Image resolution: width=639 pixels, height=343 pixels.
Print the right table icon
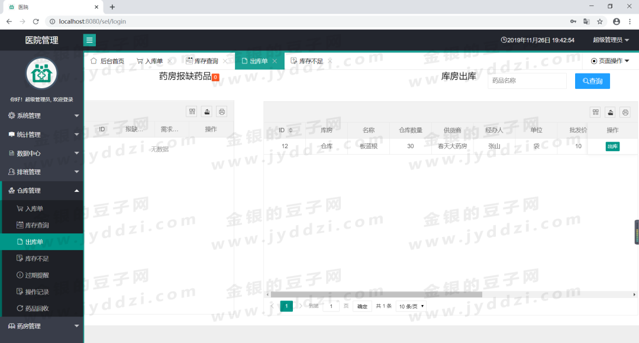(625, 113)
